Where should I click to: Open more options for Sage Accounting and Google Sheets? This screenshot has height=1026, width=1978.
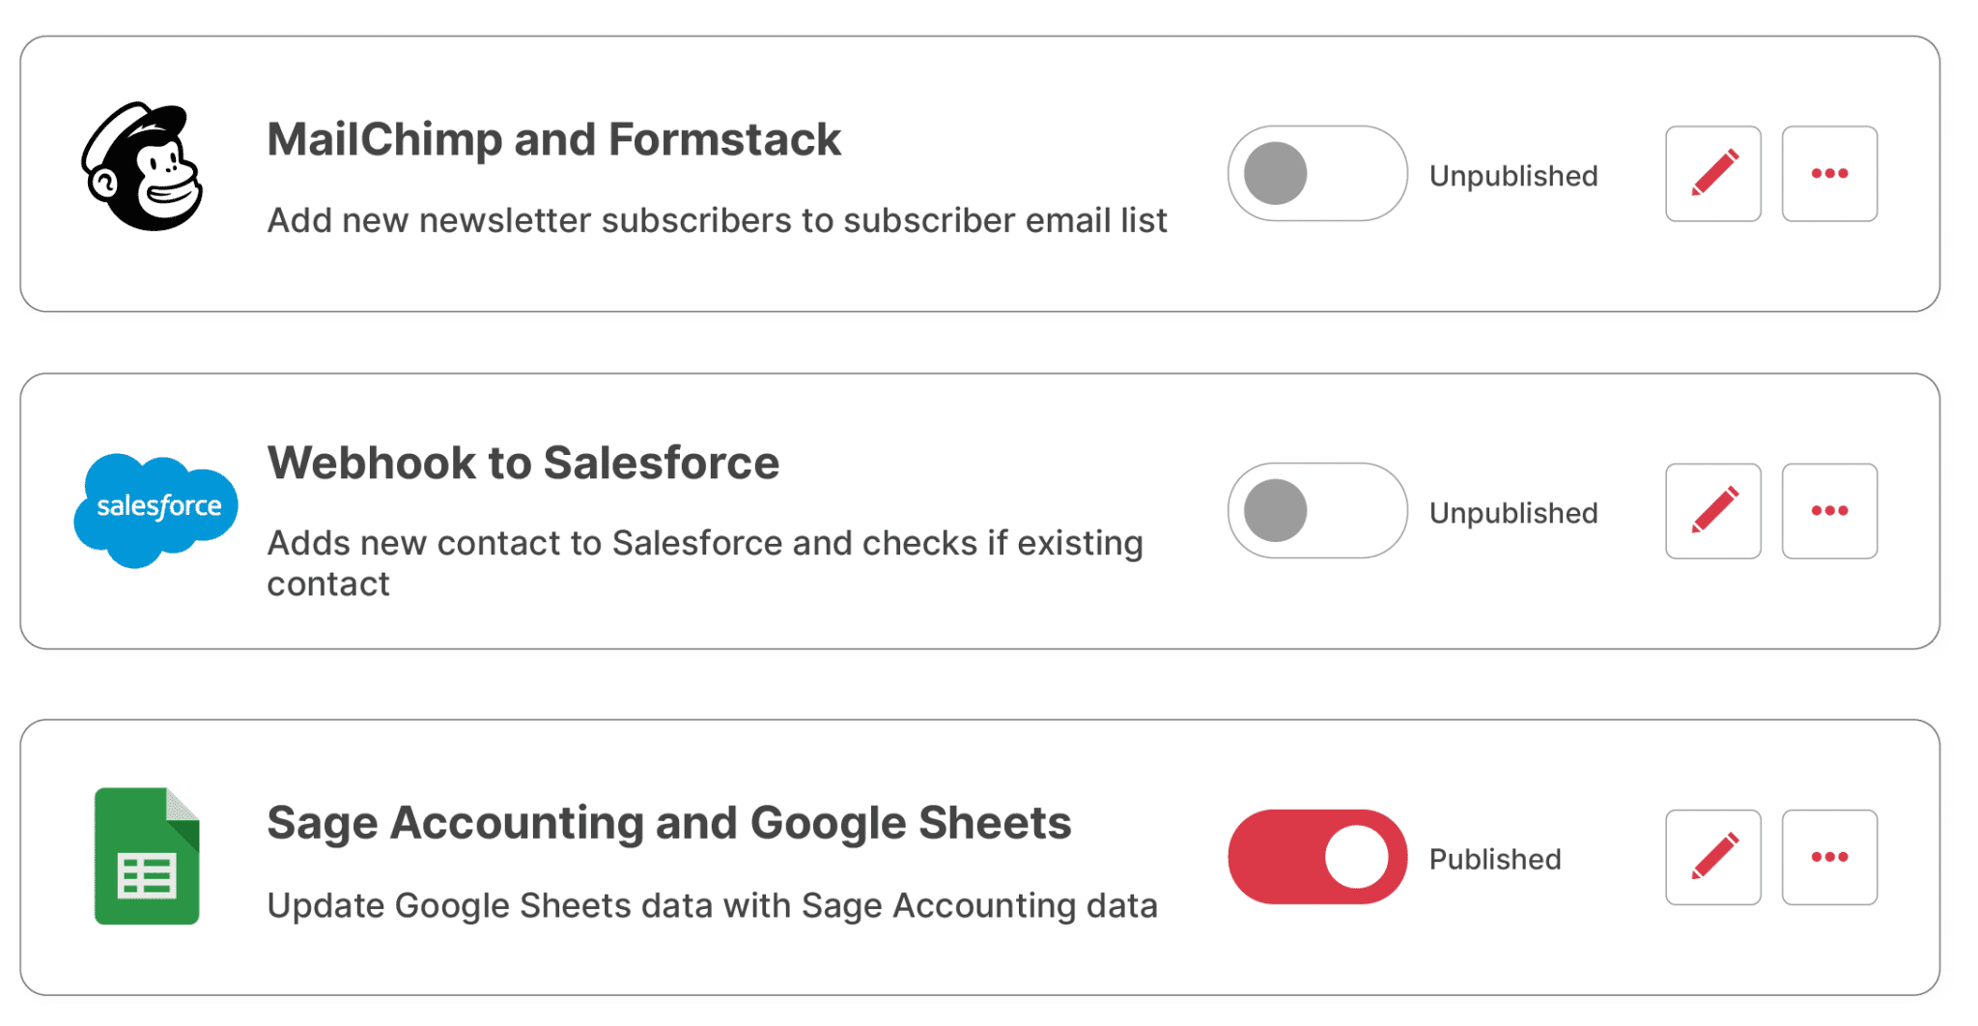tap(1829, 856)
